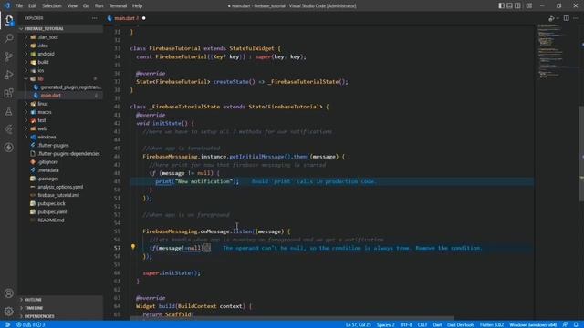This screenshot has width=584, height=328.
Task: Click the feedback icon in status bar
Action: [x=566, y=324]
